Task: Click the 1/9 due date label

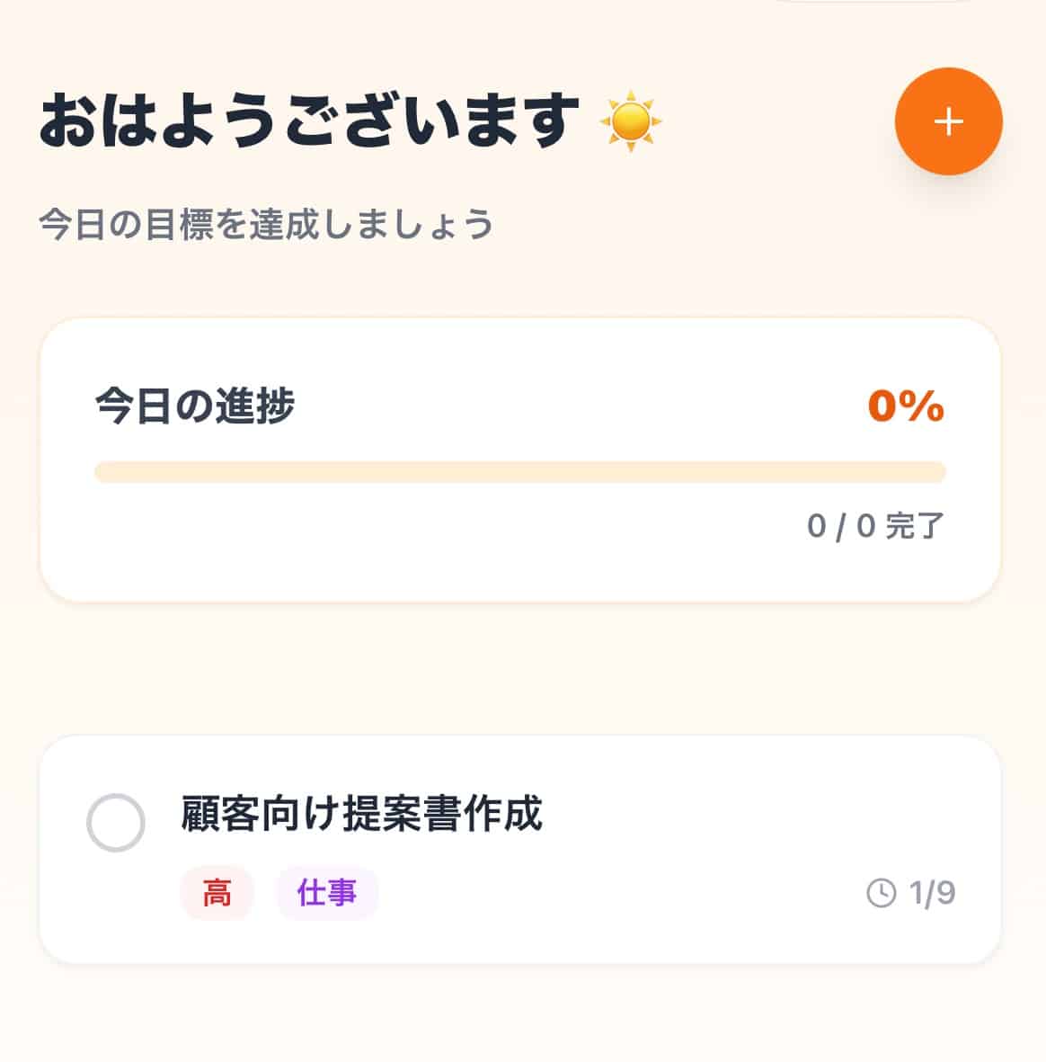Action: [x=932, y=893]
